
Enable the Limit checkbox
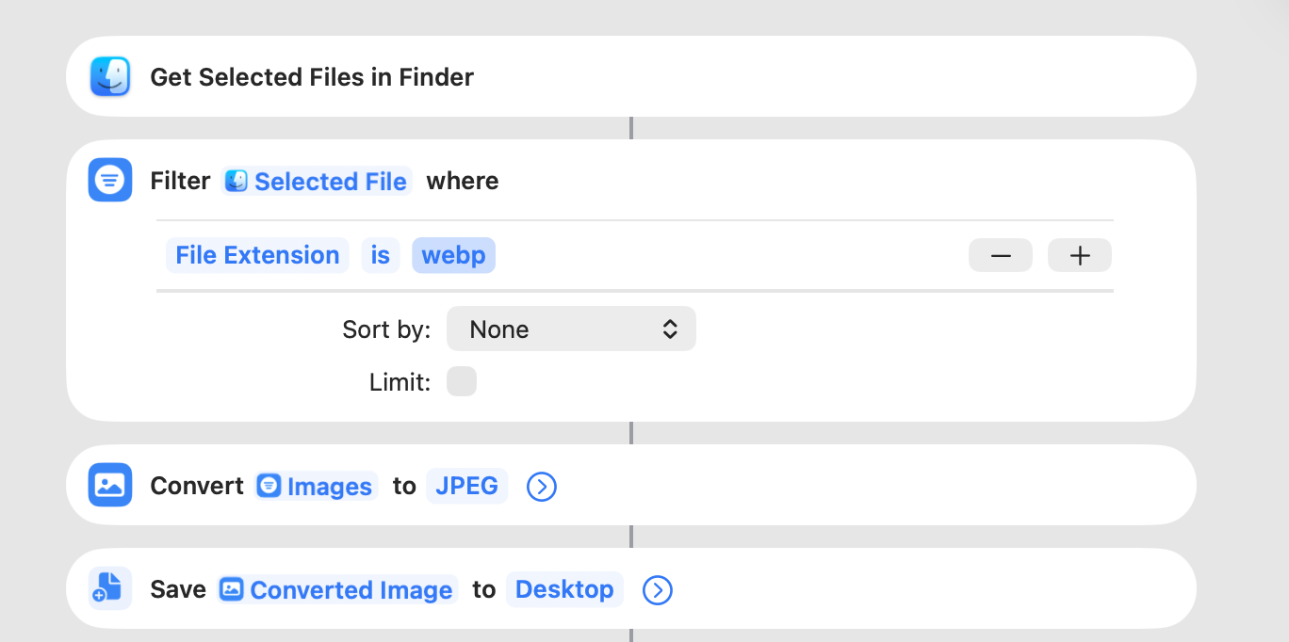(462, 382)
